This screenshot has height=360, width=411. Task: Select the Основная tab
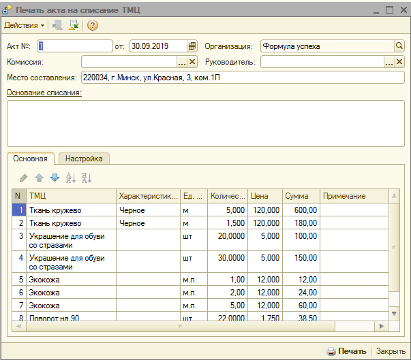coord(30,159)
